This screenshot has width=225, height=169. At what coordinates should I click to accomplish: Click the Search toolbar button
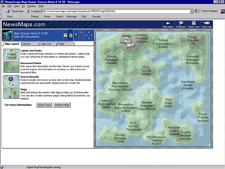59,16
